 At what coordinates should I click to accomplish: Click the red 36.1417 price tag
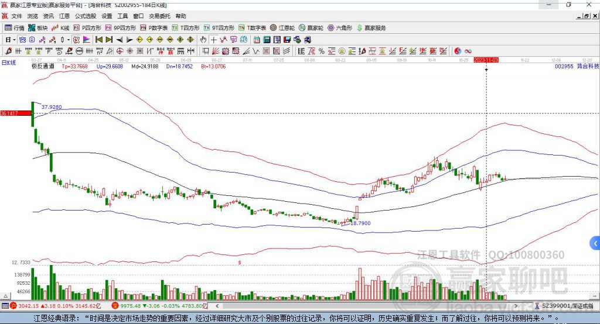tap(16, 113)
